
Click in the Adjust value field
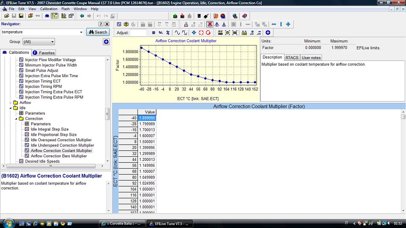[x=139, y=33]
